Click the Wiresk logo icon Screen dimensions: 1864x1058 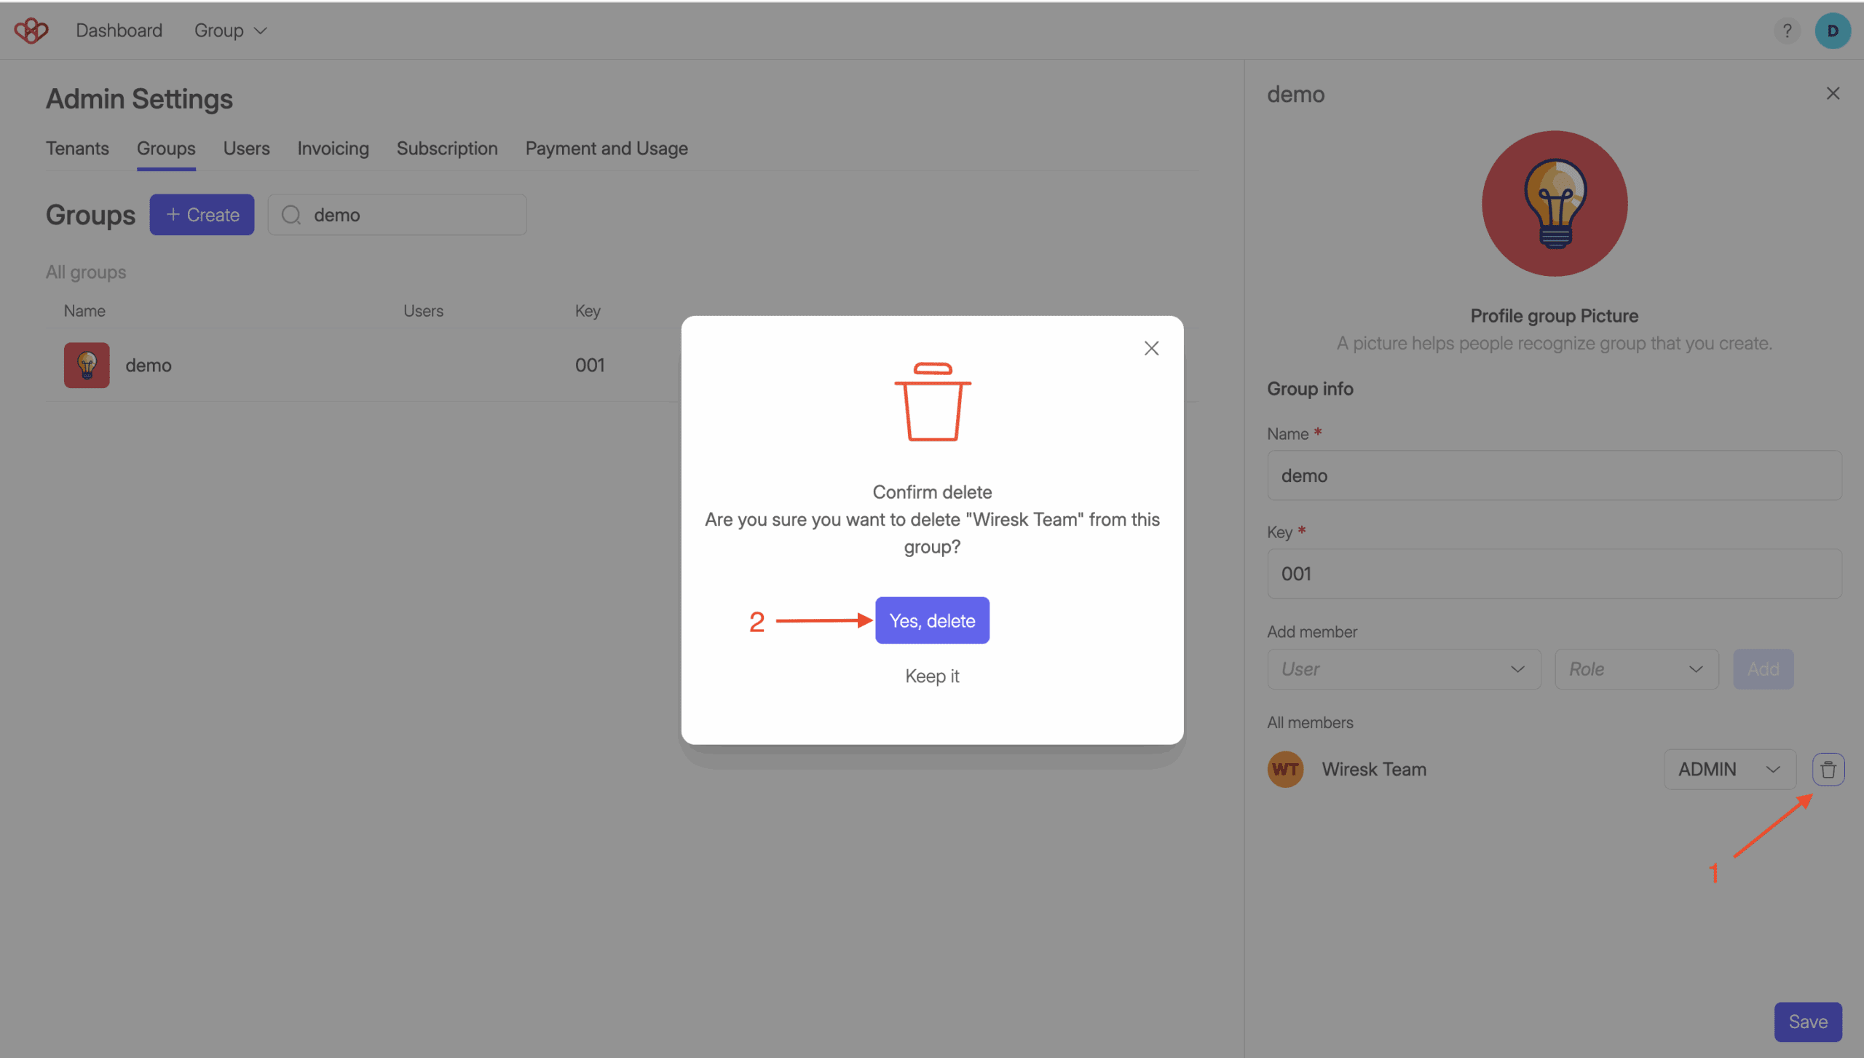point(31,31)
